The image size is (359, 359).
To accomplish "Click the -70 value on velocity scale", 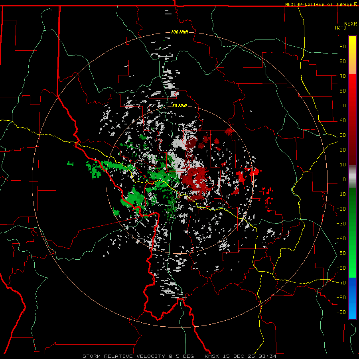I will click(341, 282).
